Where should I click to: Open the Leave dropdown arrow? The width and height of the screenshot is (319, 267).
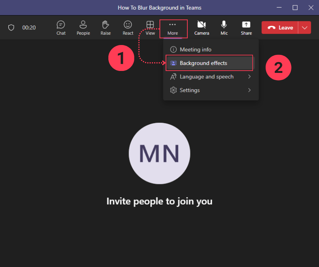304,27
